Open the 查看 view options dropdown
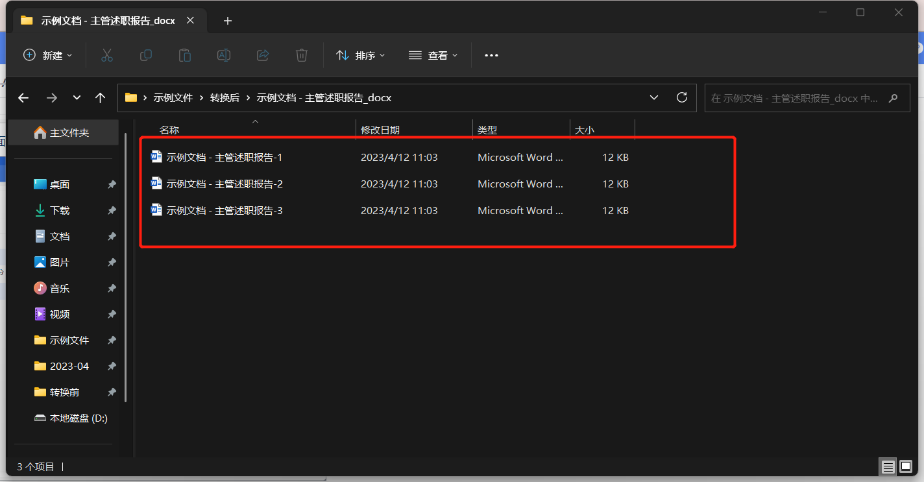 pos(433,56)
